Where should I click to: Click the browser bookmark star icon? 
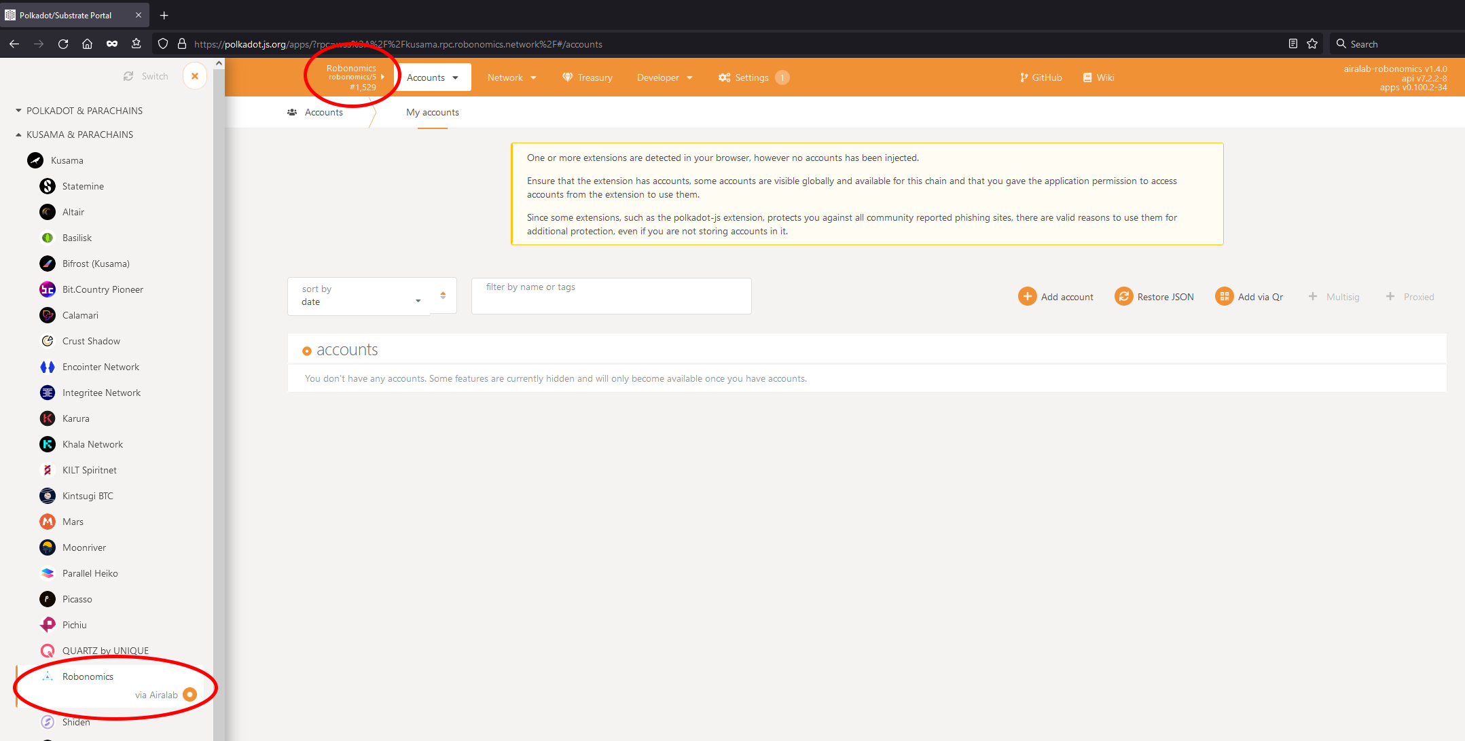1312,43
